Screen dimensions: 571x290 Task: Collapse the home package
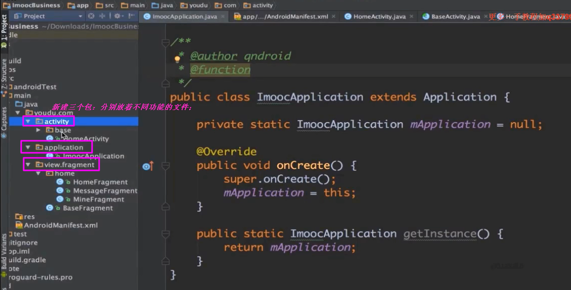click(38, 173)
